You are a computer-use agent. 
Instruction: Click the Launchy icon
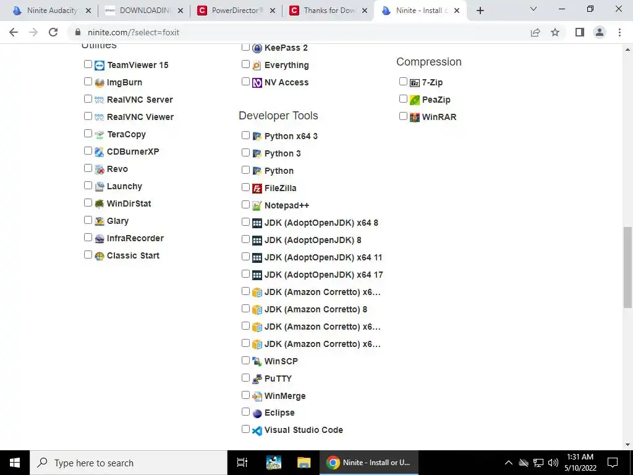[100, 187]
